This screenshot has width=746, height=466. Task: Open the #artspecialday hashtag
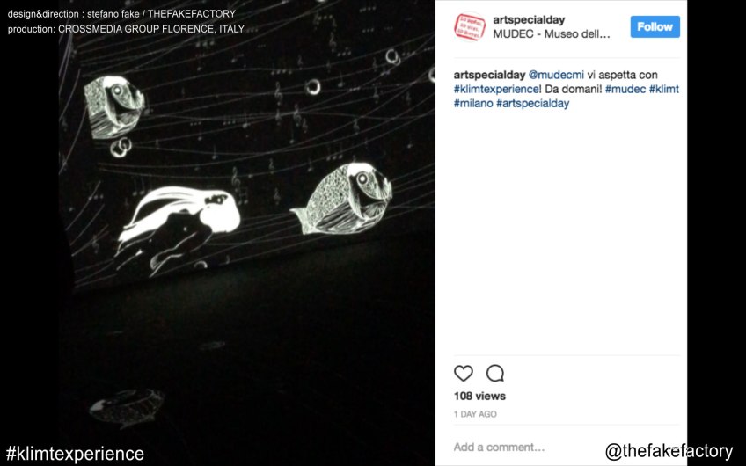(x=532, y=103)
